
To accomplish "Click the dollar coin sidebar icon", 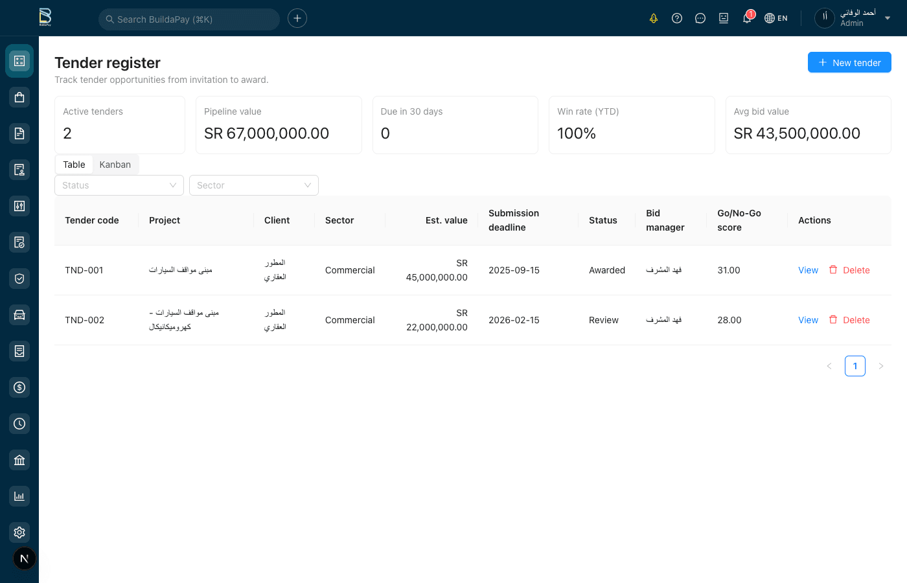I will 19,387.
